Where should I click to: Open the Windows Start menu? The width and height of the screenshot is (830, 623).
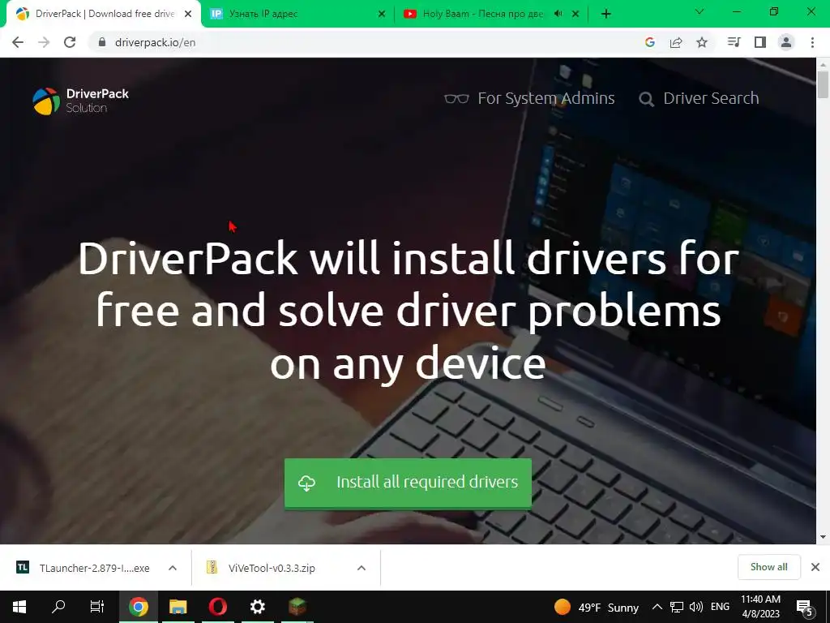[x=19, y=607]
